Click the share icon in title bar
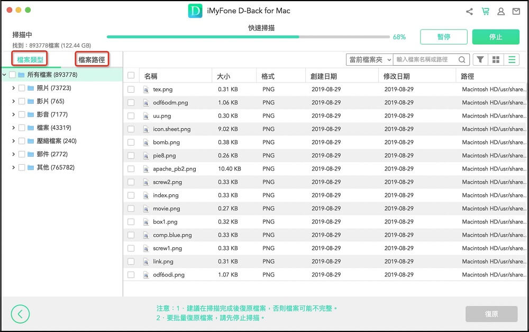 (469, 11)
